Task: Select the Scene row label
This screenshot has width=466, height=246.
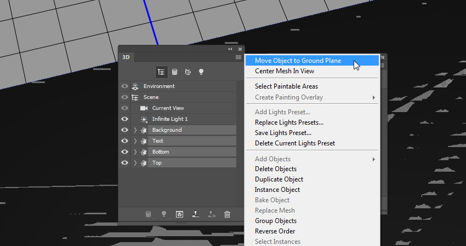Action: pos(151,97)
